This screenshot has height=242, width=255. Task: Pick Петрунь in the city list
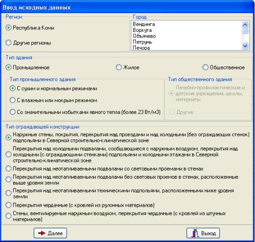pyautogui.click(x=142, y=42)
